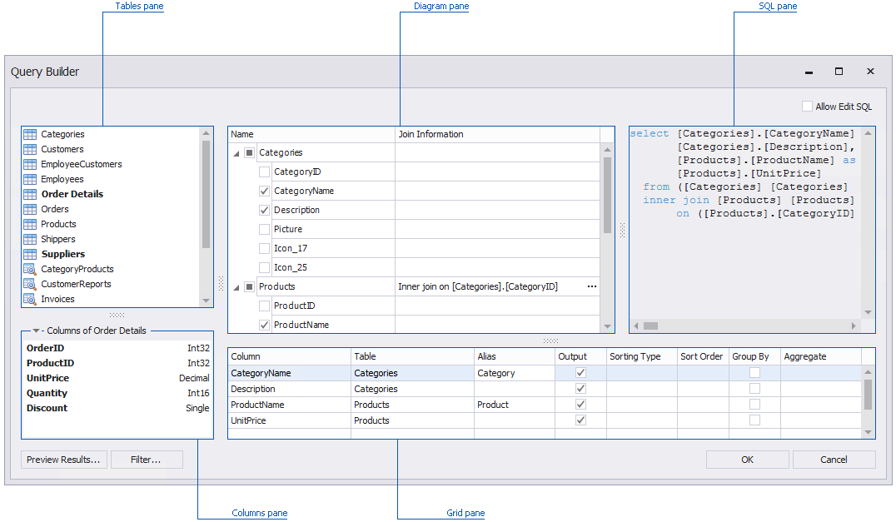Click the Customers table icon
The height and width of the screenshot is (522, 896).
point(30,149)
